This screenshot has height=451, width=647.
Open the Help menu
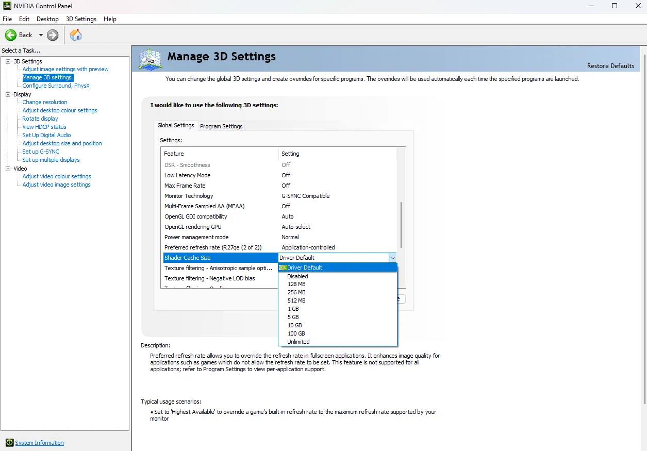coord(110,19)
